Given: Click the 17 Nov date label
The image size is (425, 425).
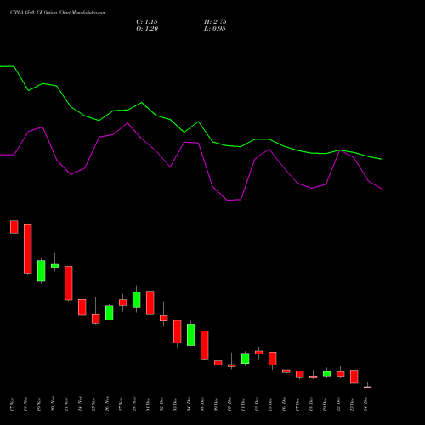Looking at the screenshot, I should coord(12,405).
